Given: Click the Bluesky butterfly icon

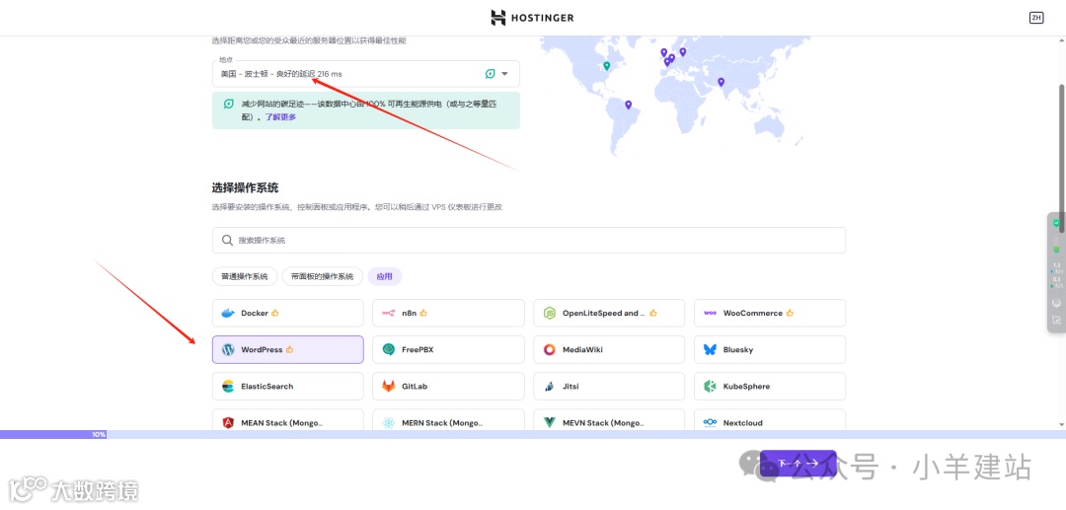Looking at the screenshot, I should point(710,350).
